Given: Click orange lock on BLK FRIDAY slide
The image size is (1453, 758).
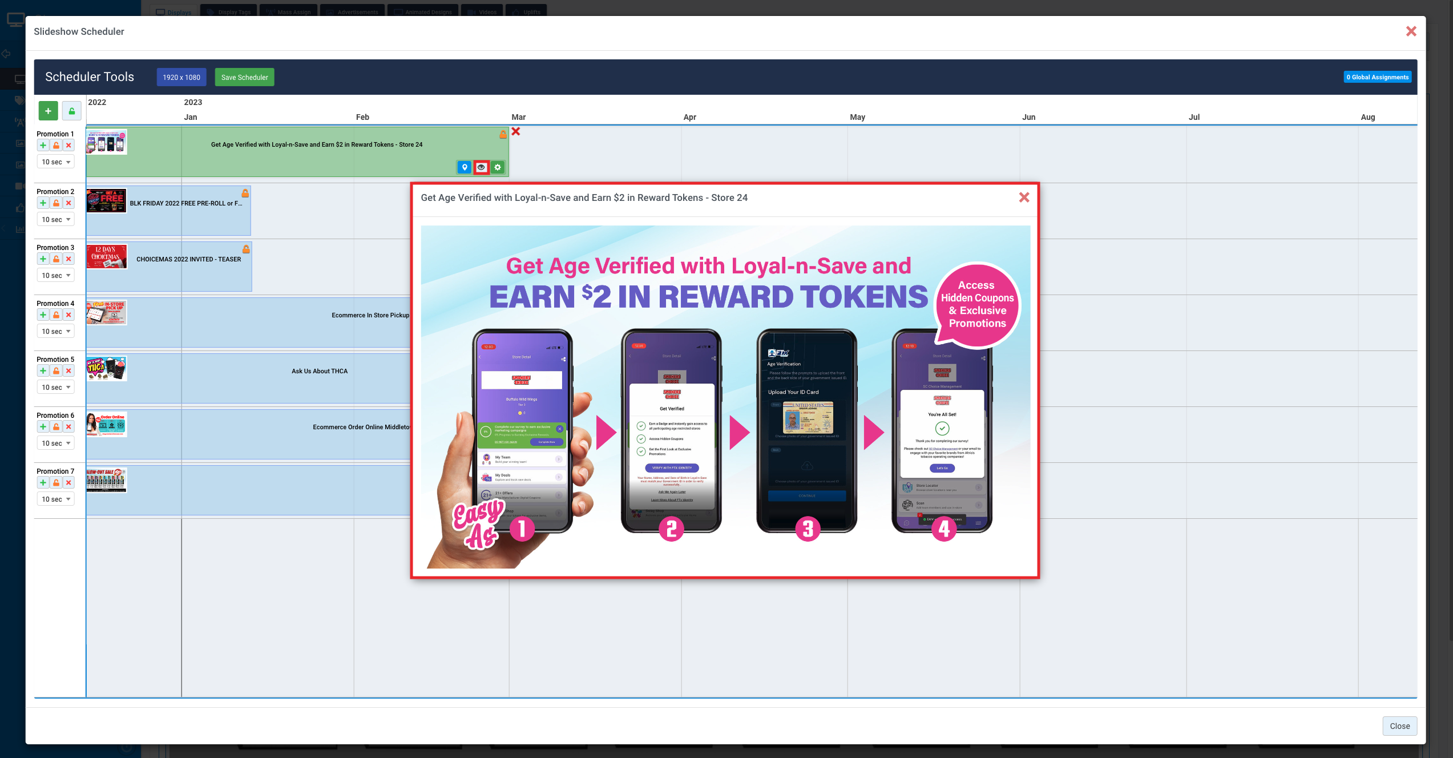Looking at the screenshot, I should [245, 193].
